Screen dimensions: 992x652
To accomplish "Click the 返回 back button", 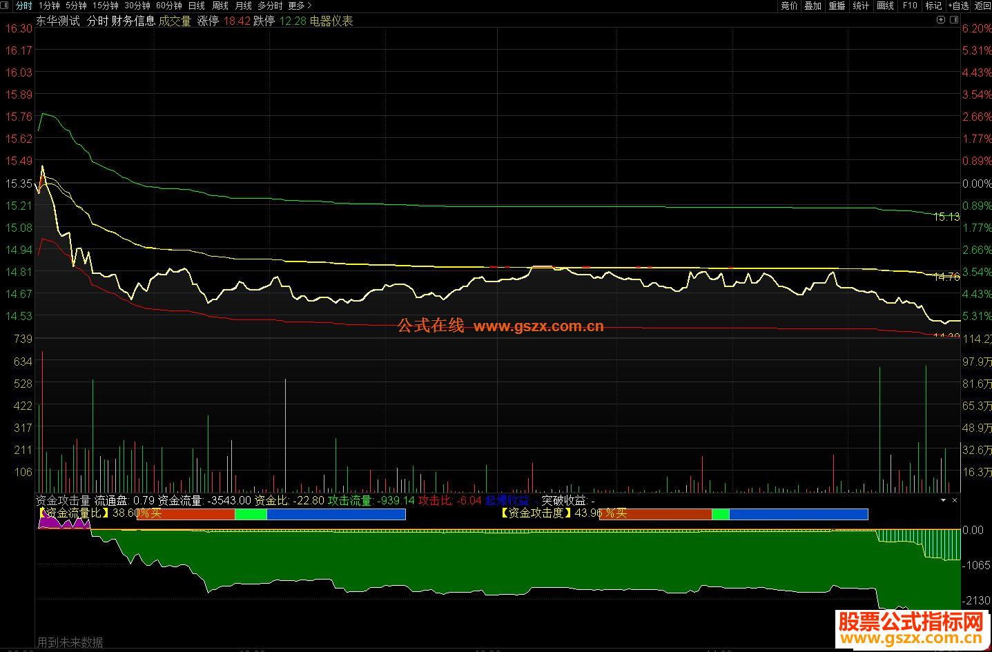I will pyautogui.click(x=982, y=6).
